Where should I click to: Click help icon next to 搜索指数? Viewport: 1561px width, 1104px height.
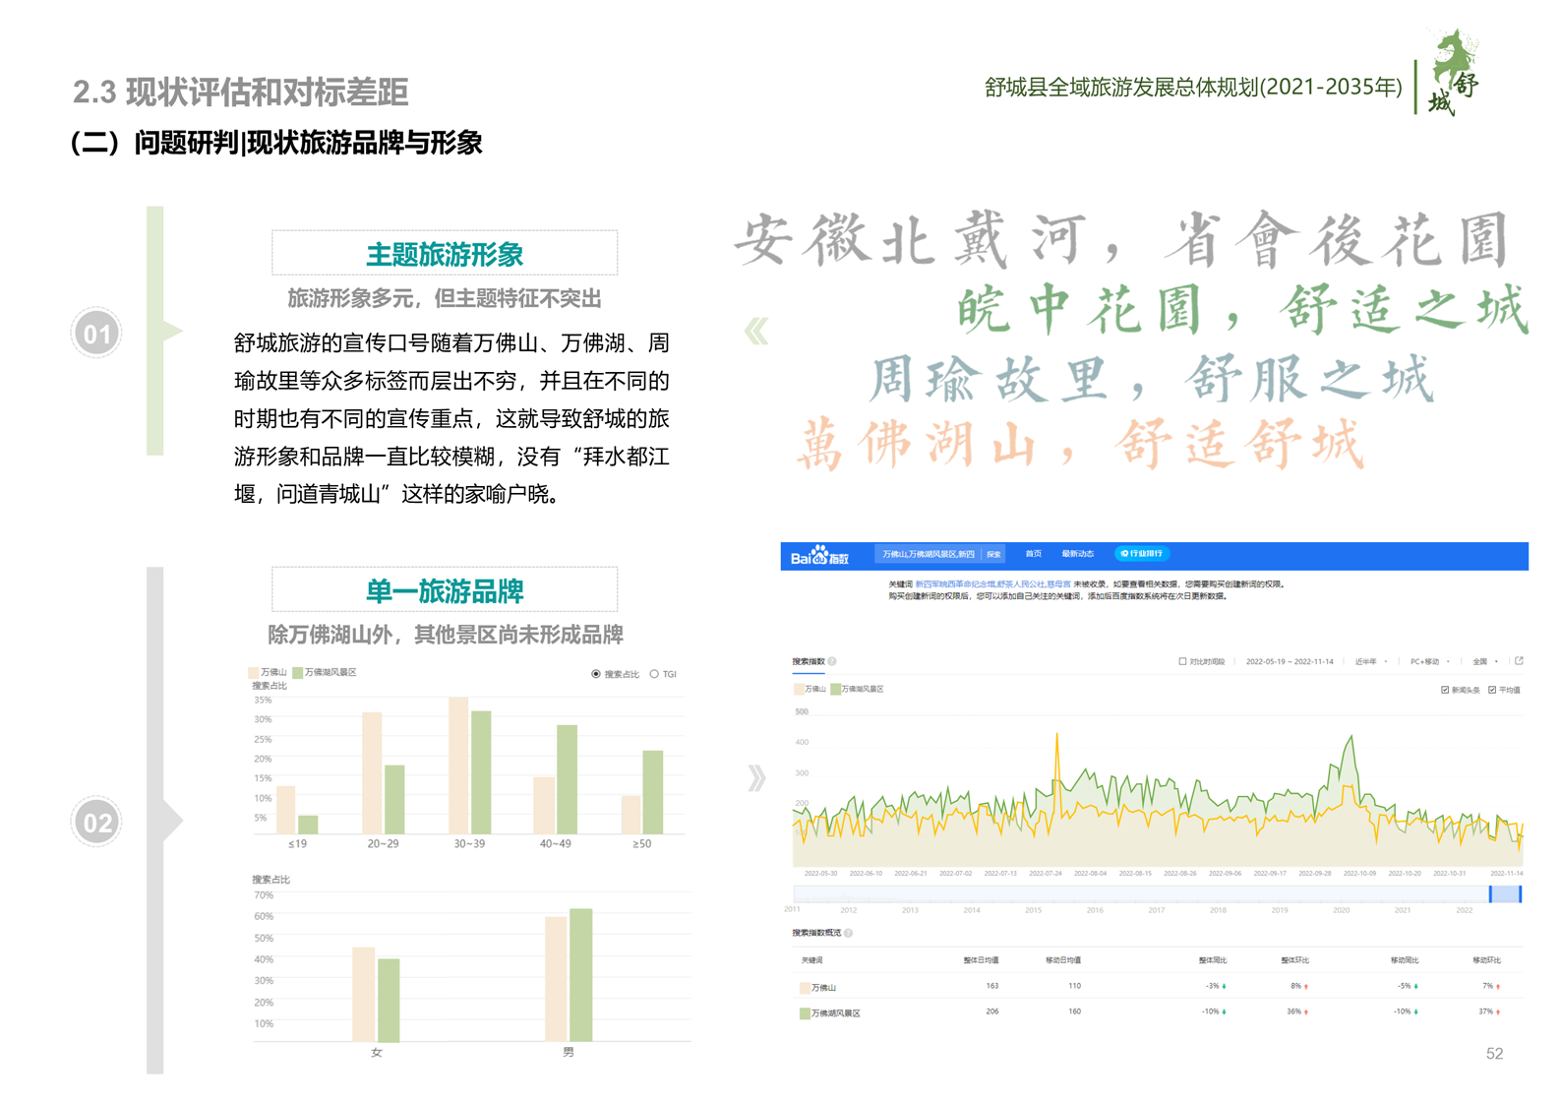pyautogui.click(x=832, y=661)
